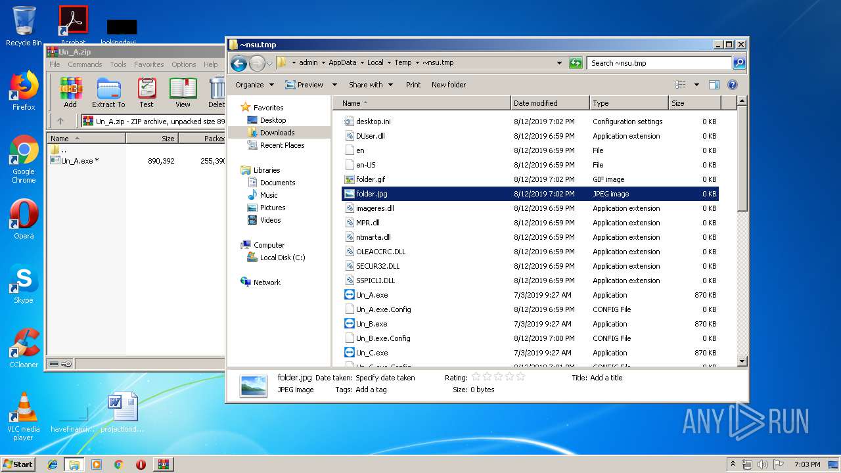The height and width of the screenshot is (473, 841).
Task: Click the Print button
Action: [x=413, y=85]
